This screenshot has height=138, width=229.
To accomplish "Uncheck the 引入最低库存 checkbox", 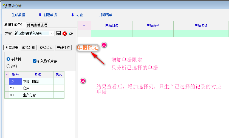I will (35, 61).
